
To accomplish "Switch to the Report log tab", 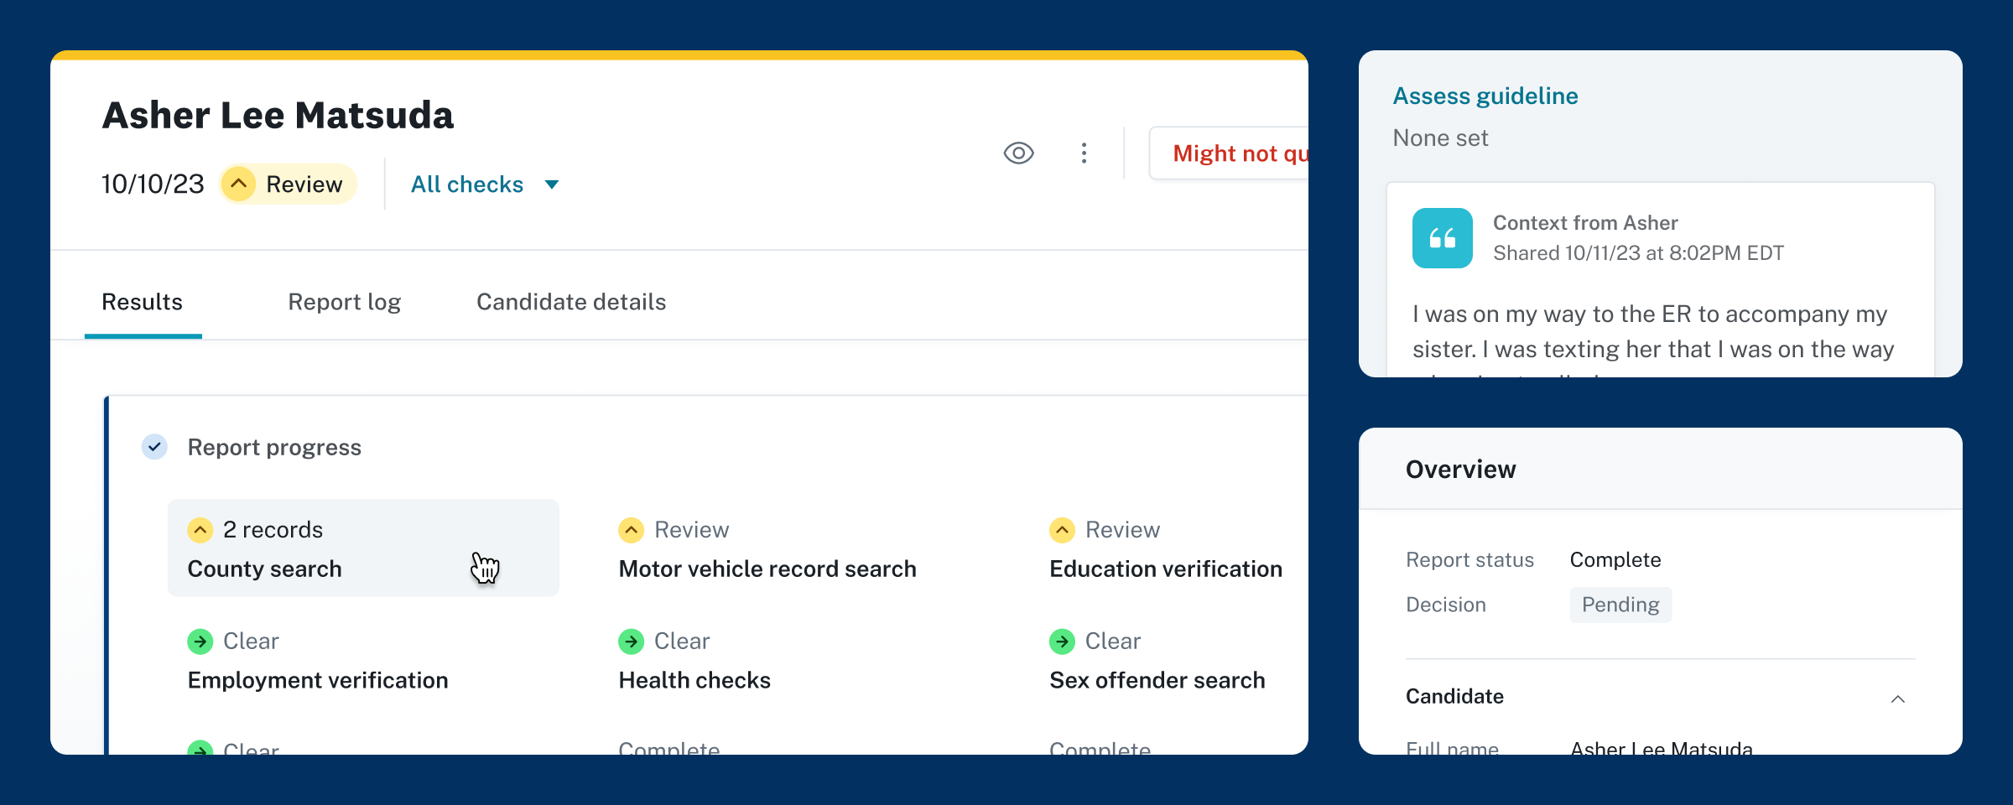I will (x=344, y=302).
